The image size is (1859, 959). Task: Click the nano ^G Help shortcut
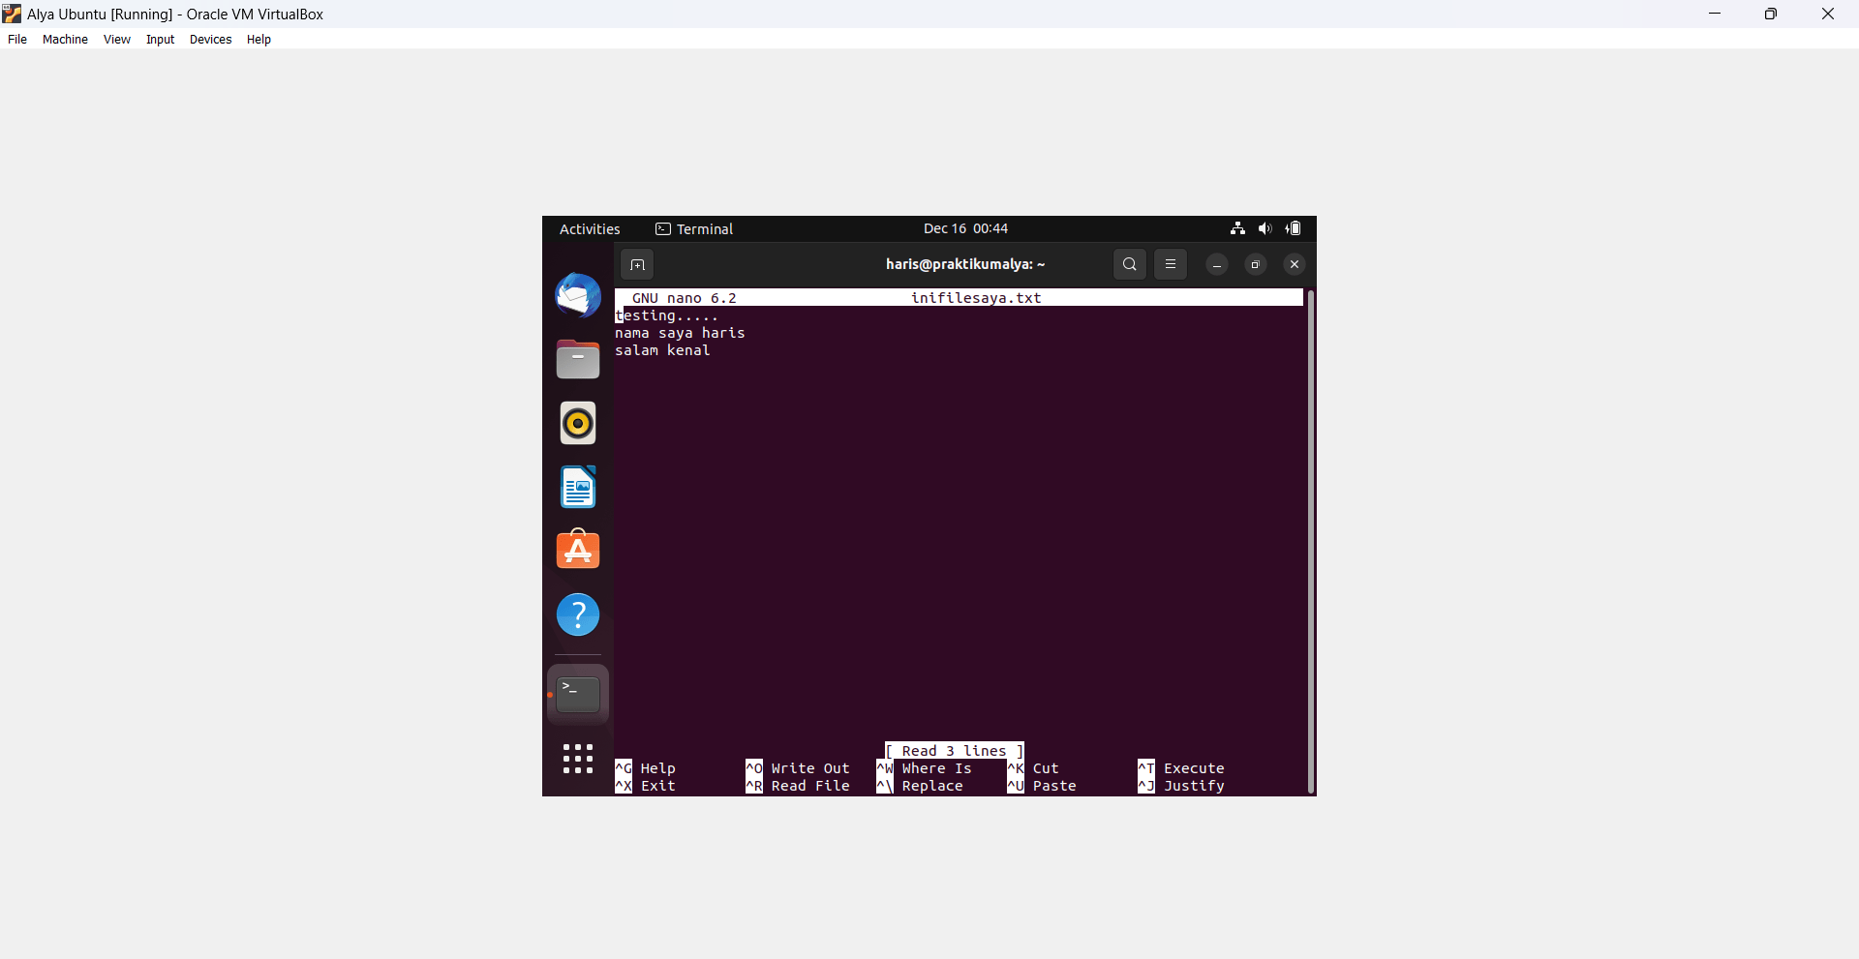tap(646, 768)
